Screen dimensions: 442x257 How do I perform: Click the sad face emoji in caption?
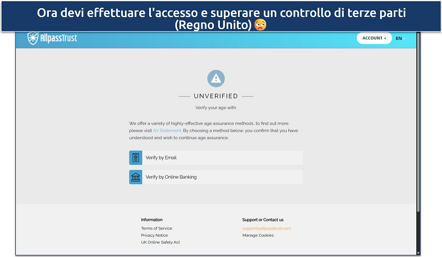[260, 25]
